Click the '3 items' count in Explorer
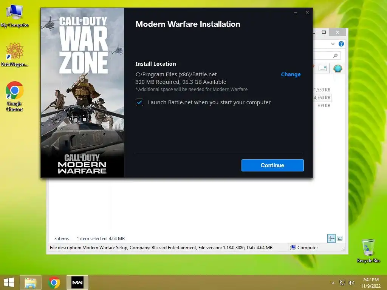The image size is (387, 290). 62,239
